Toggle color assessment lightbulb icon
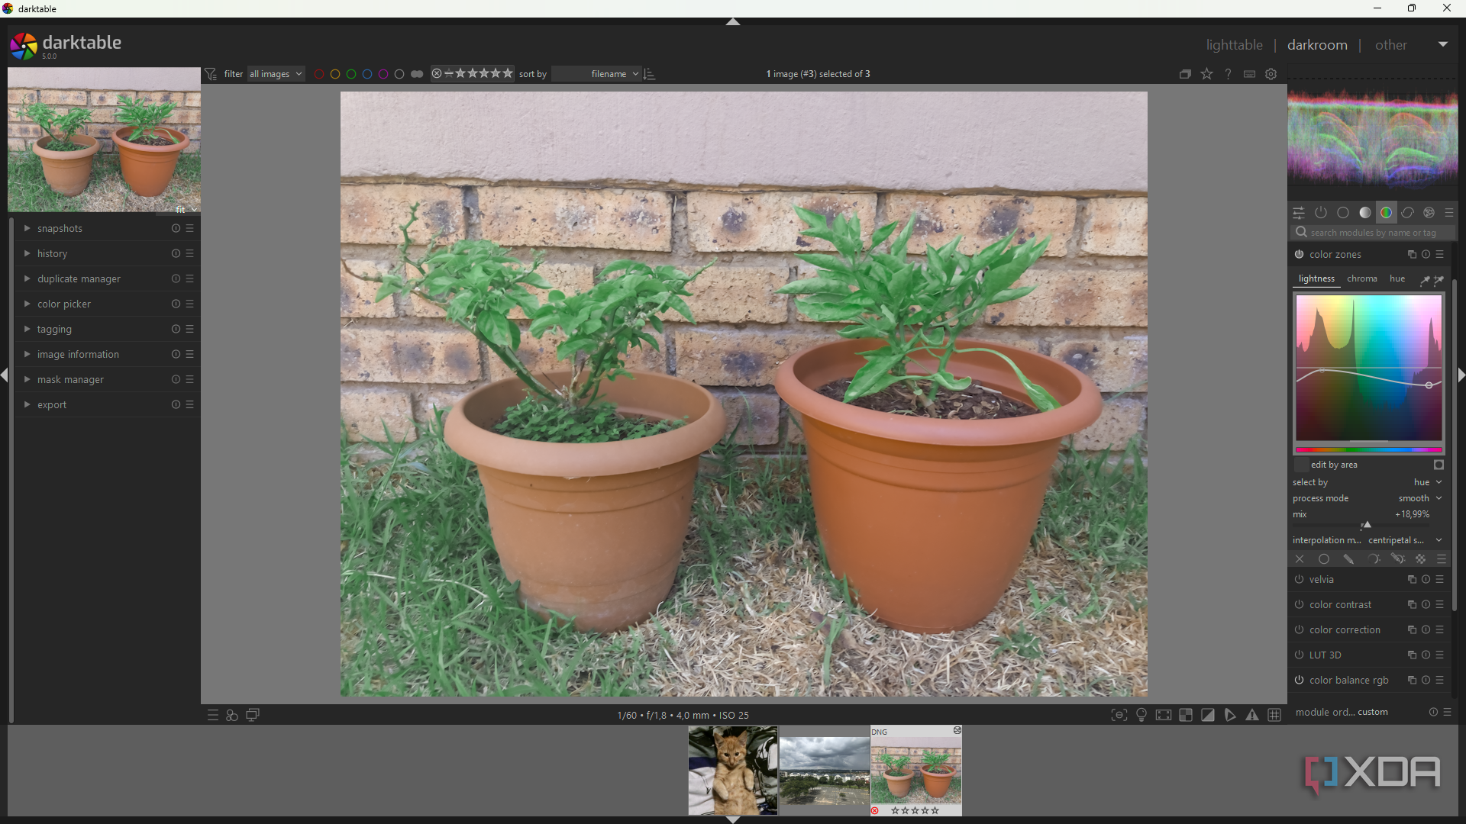This screenshot has width=1466, height=824. (1141, 715)
